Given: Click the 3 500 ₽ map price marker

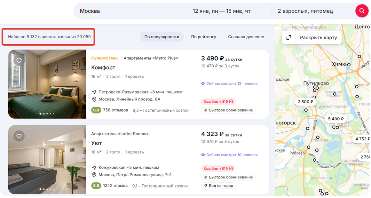Looking at the screenshot, I should click(305, 102).
